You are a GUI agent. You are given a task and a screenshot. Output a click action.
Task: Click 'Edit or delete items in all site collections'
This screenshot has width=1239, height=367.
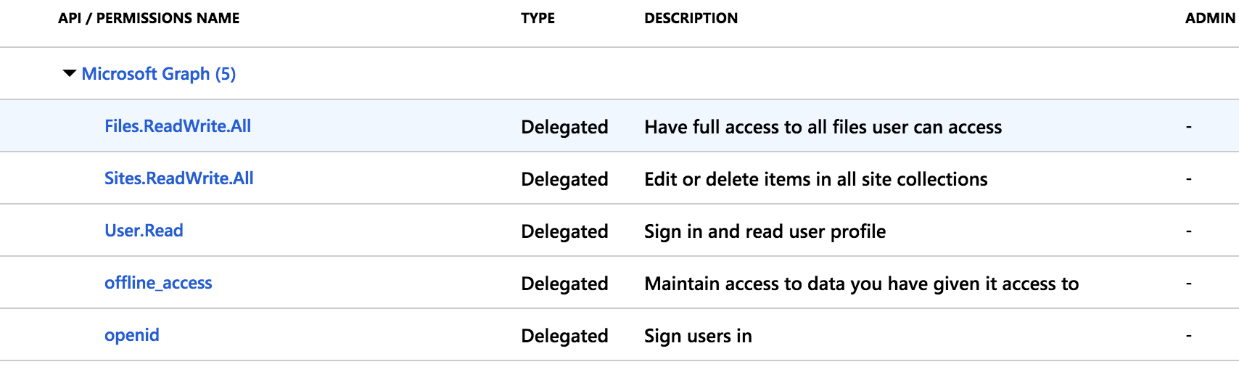(x=815, y=180)
